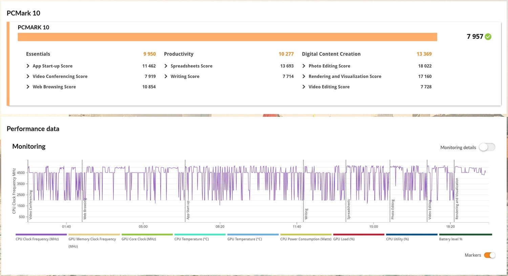Click the Web Browsing value 10 854
Screen dimensions: 508x276
click(x=149, y=87)
